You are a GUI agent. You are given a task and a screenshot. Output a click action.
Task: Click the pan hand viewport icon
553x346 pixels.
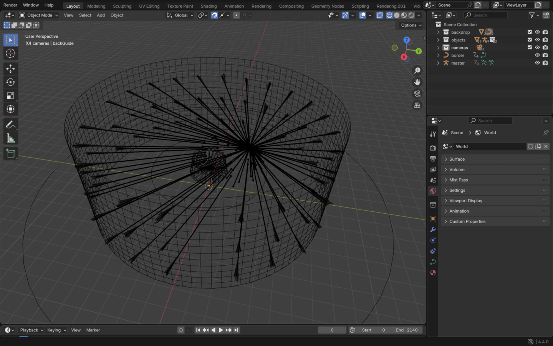tap(417, 82)
